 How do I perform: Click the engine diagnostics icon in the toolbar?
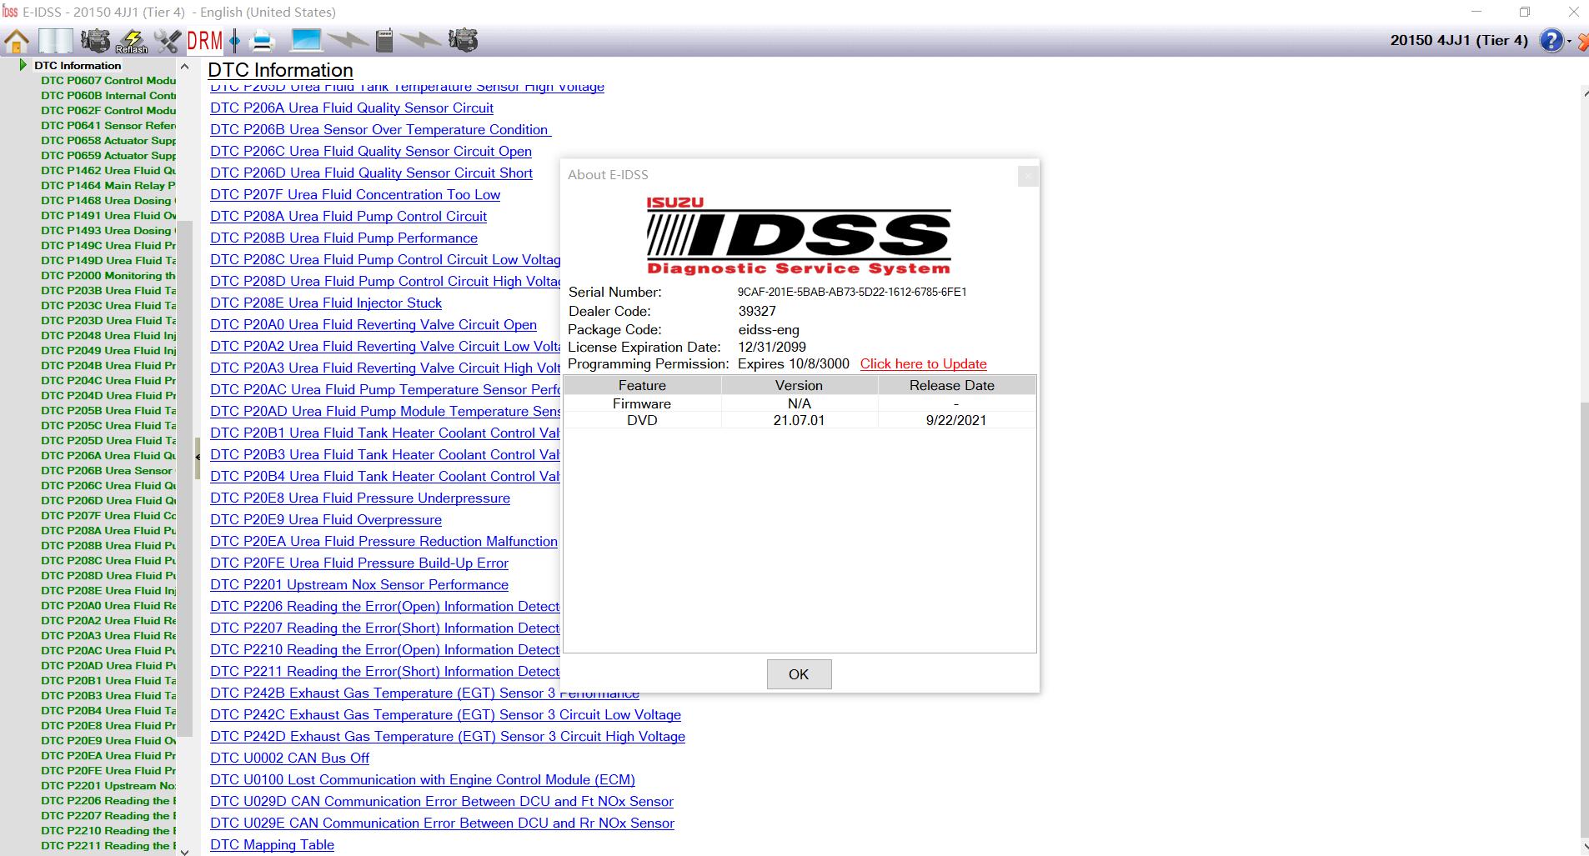(96, 39)
